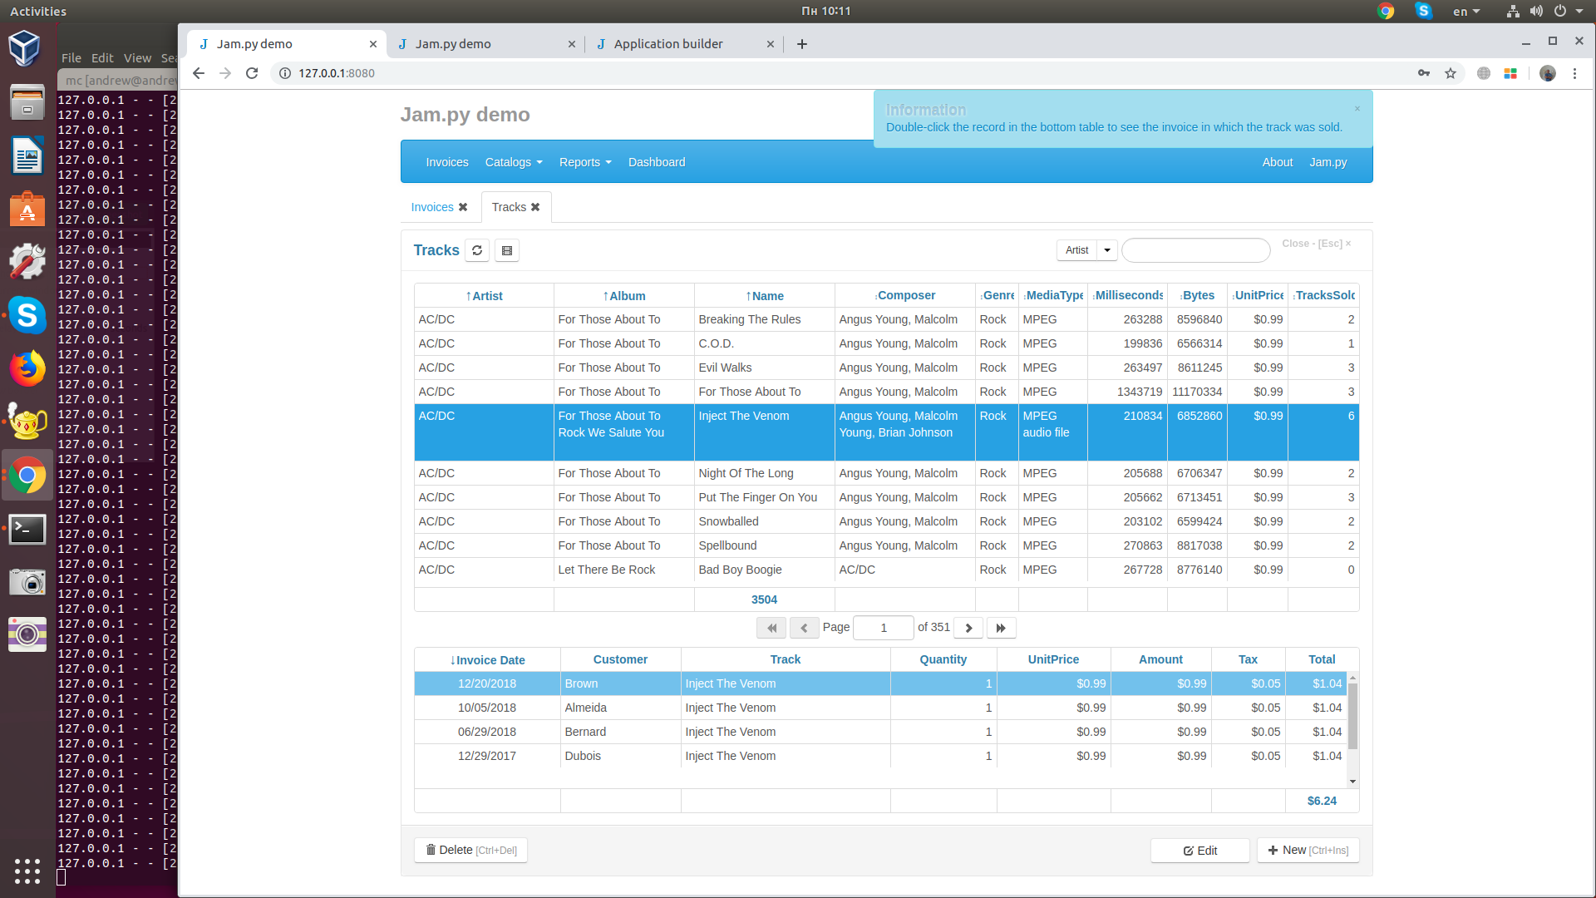The width and height of the screenshot is (1596, 898).
Task: Sort Tracks by Name column
Action: tap(765, 296)
